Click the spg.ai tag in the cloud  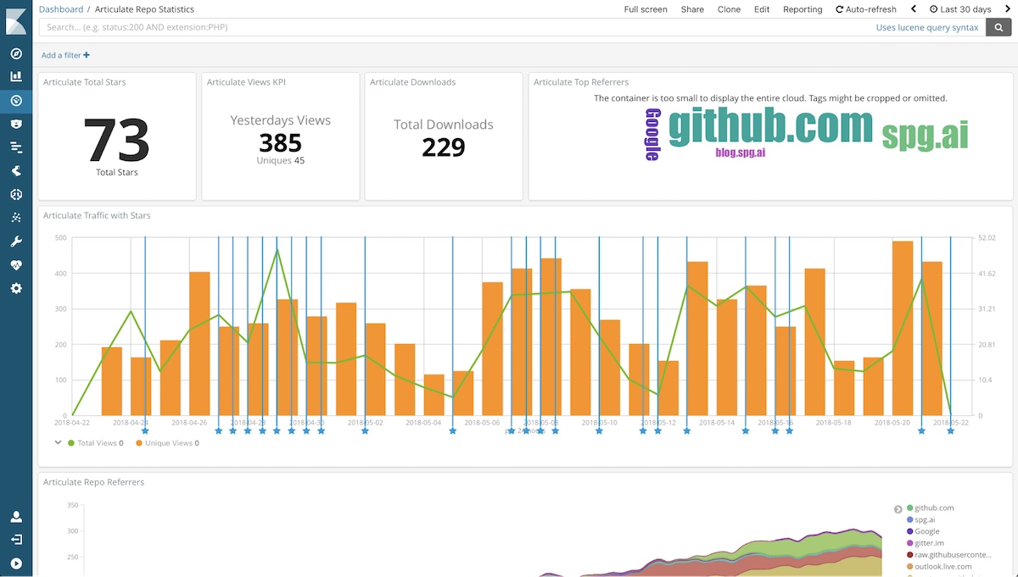925,136
